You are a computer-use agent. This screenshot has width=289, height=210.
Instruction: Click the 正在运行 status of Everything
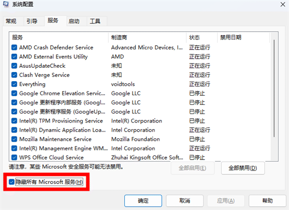[199, 84]
